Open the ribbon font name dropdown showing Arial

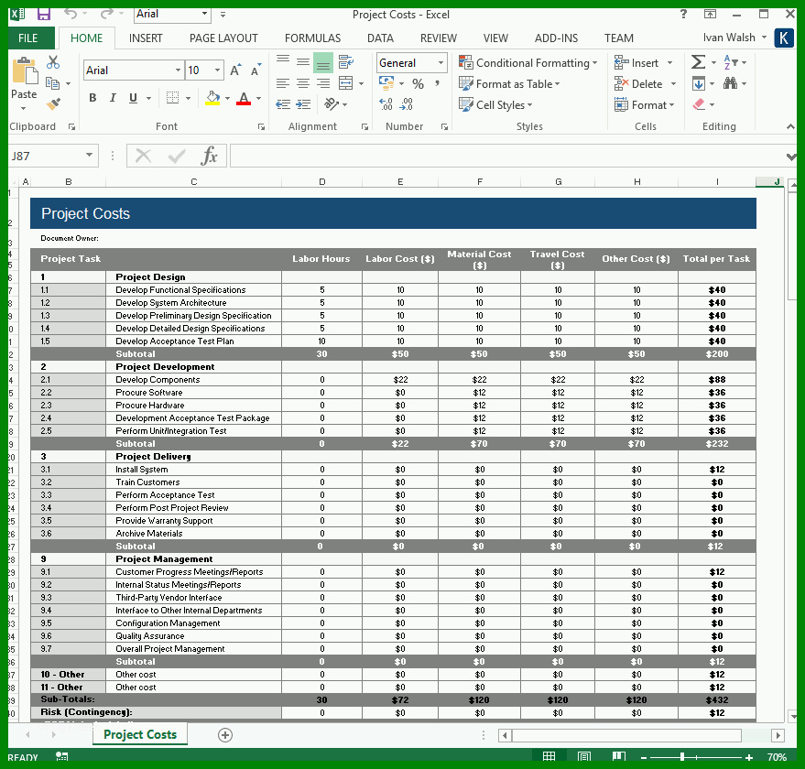click(x=179, y=70)
